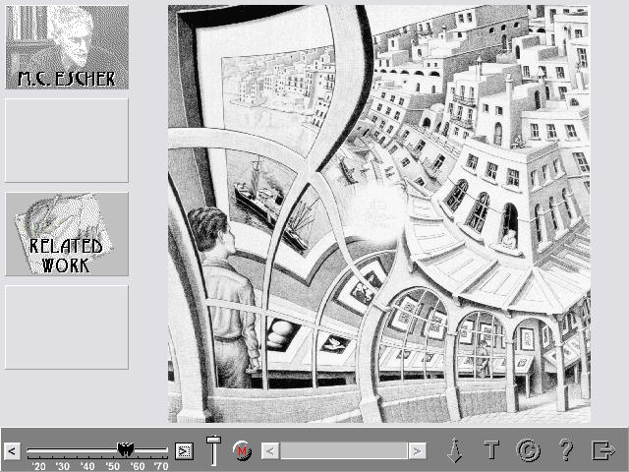Click the exit arrow icon
This screenshot has width=629, height=472.
point(603,450)
